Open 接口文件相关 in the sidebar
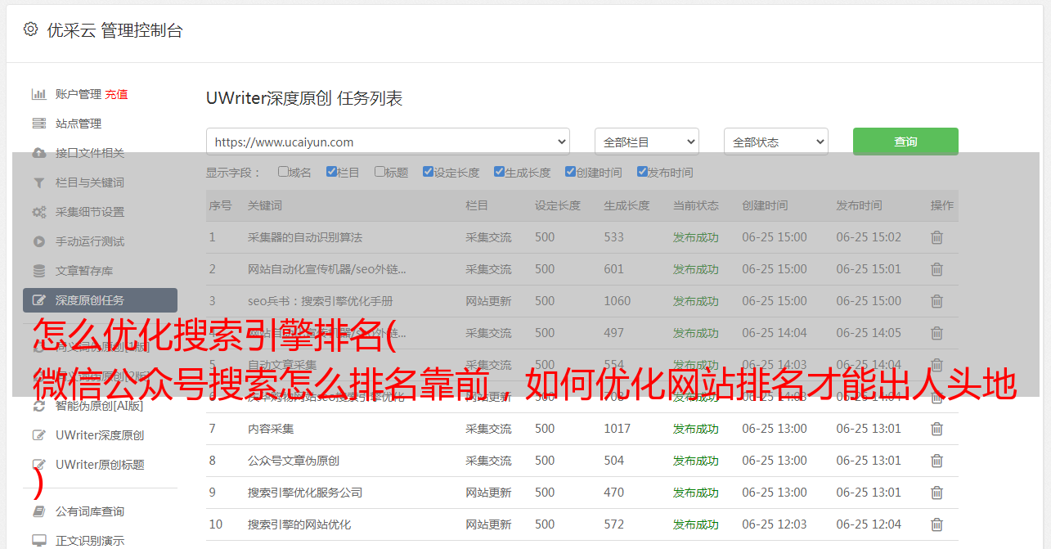1051x549 pixels. pos(90,153)
